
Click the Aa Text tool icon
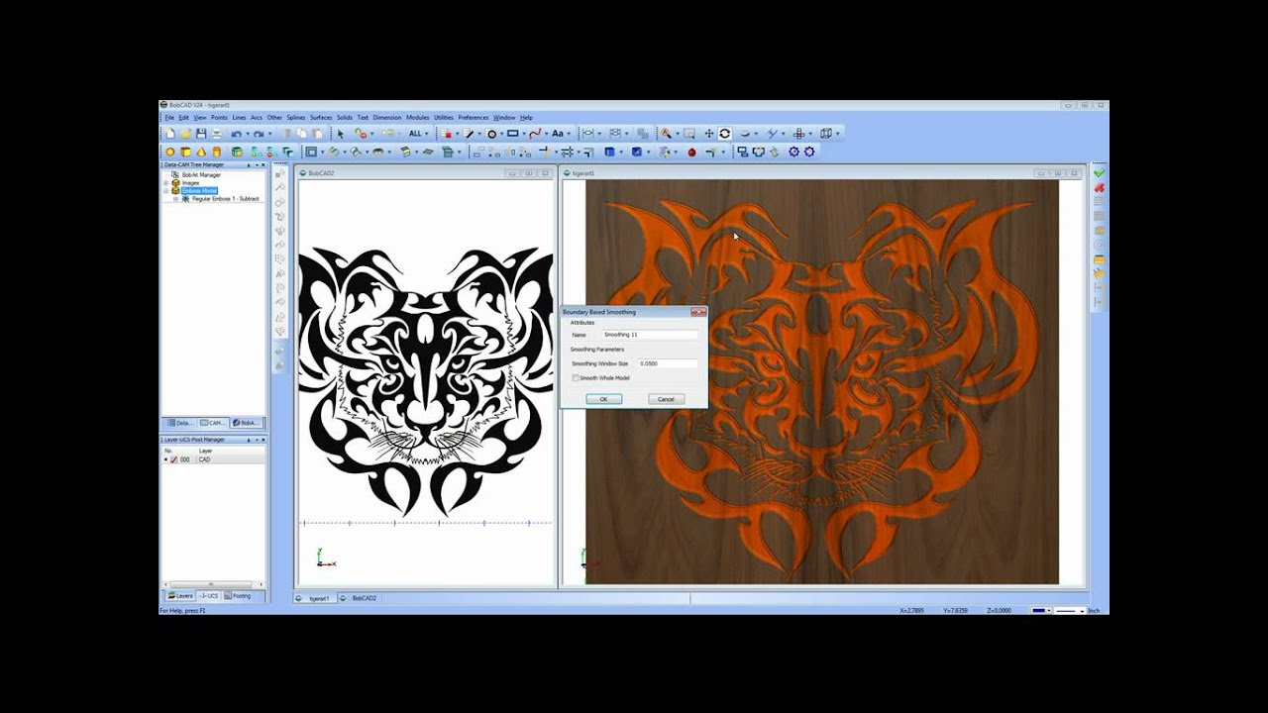558,134
